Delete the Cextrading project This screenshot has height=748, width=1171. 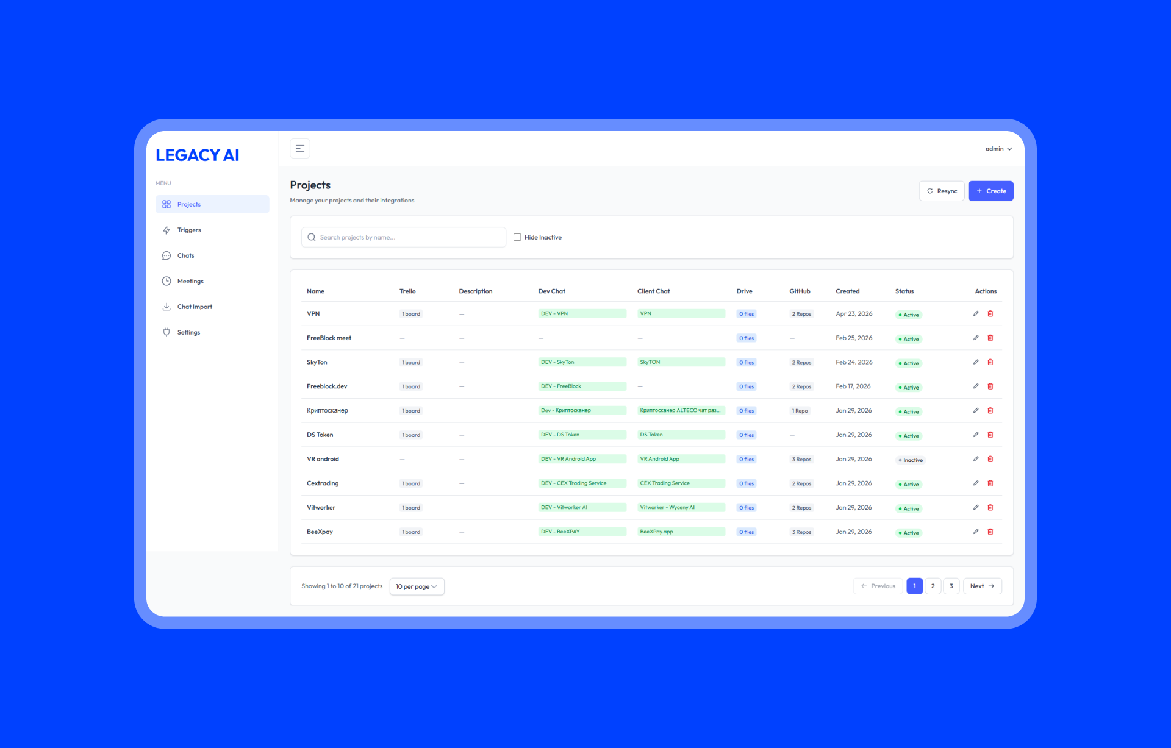(x=990, y=483)
